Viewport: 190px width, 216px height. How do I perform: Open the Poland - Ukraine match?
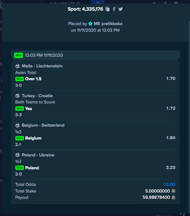(38, 155)
